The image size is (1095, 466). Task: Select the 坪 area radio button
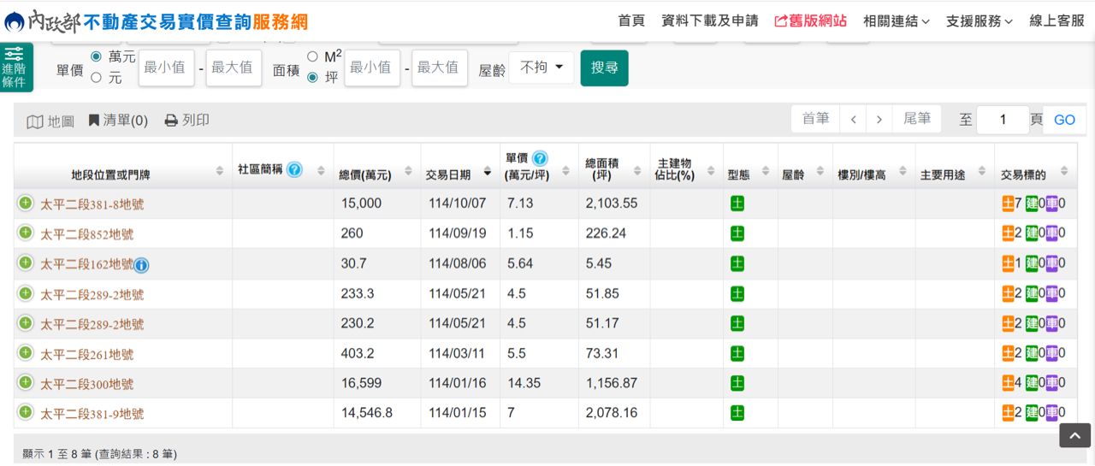[311, 78]
